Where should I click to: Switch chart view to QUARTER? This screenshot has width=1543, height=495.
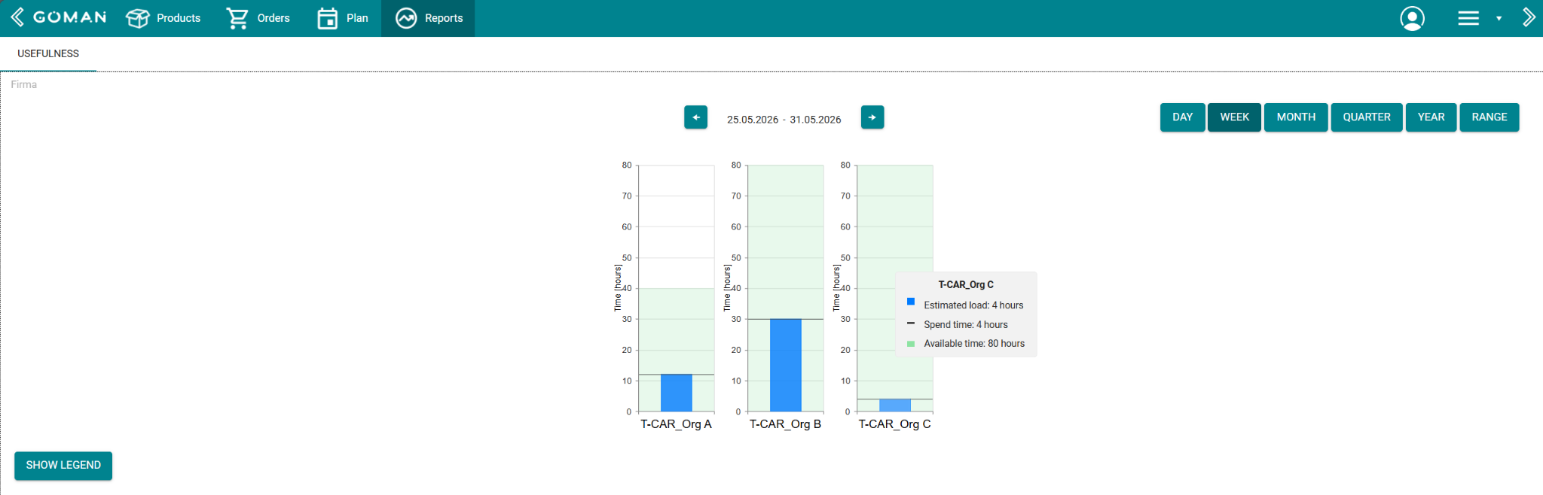tap(1367, 117)
